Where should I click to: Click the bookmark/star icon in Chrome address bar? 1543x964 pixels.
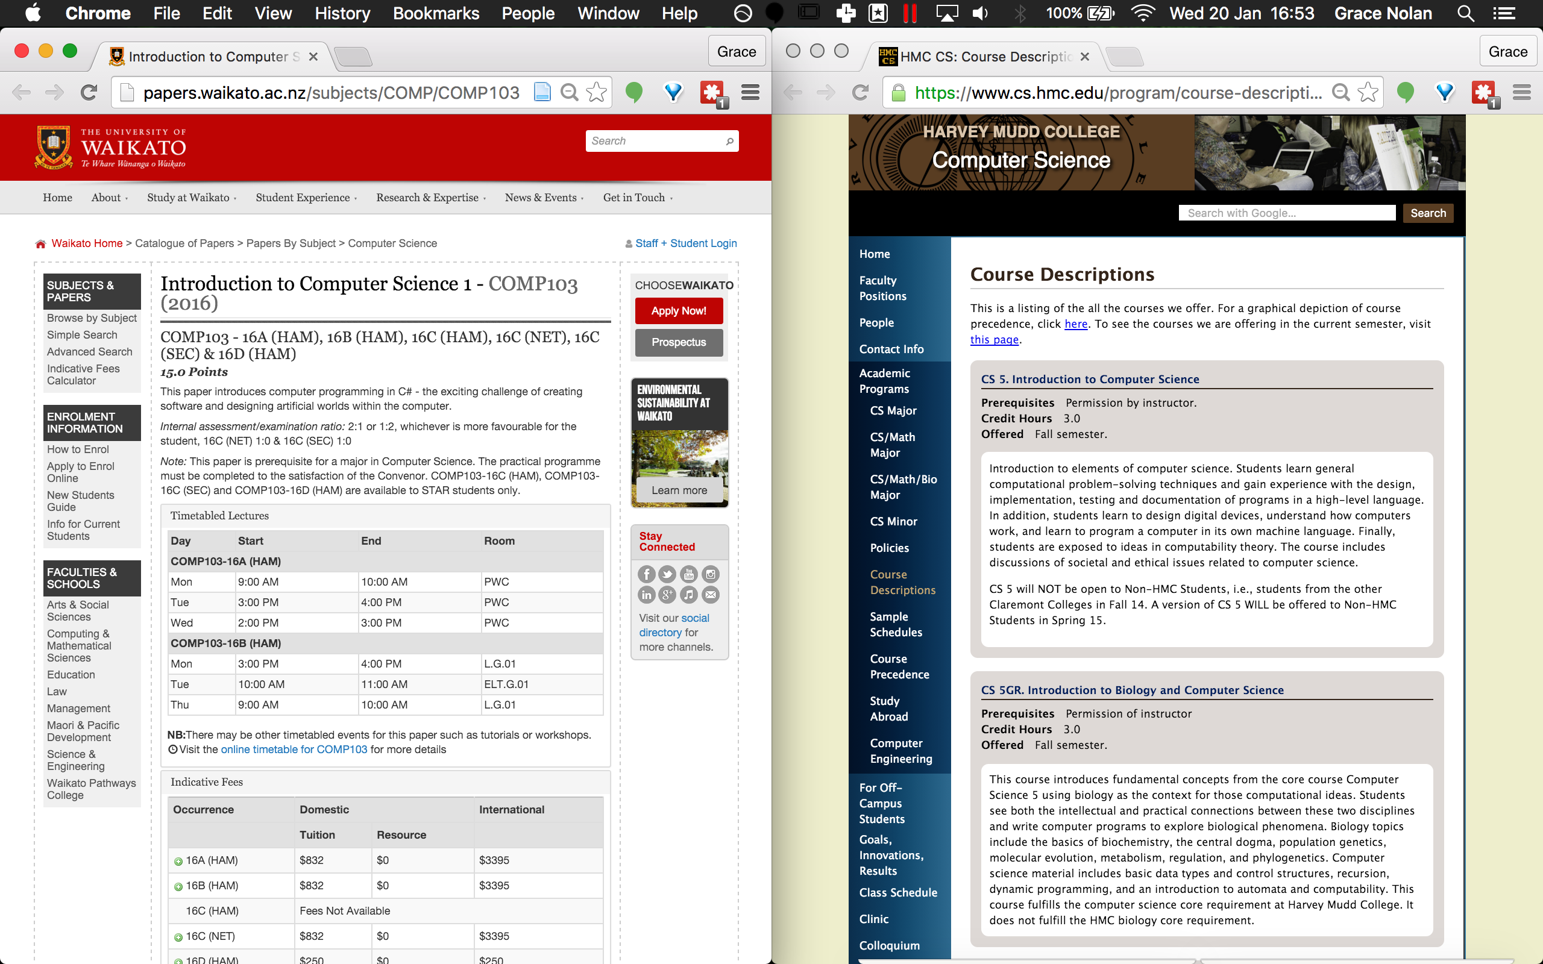[596, 93]
